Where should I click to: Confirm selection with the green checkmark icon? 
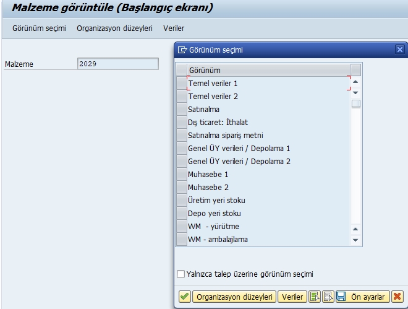point(184,297)
